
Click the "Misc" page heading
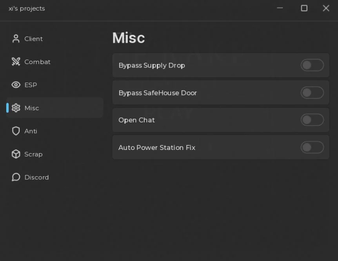click(x=129, y=38)
